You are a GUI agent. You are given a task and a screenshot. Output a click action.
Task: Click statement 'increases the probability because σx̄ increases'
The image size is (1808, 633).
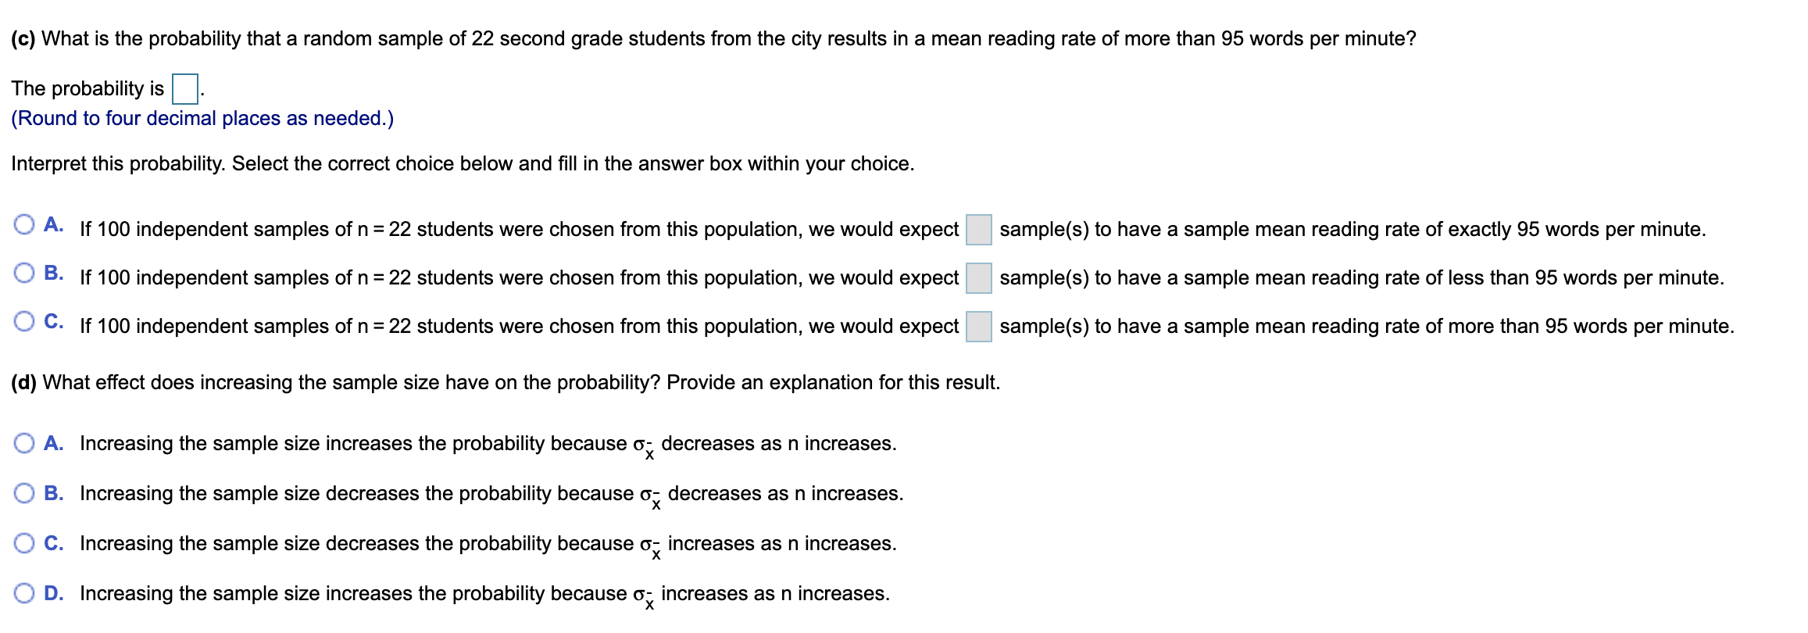[x=484, y=594]
